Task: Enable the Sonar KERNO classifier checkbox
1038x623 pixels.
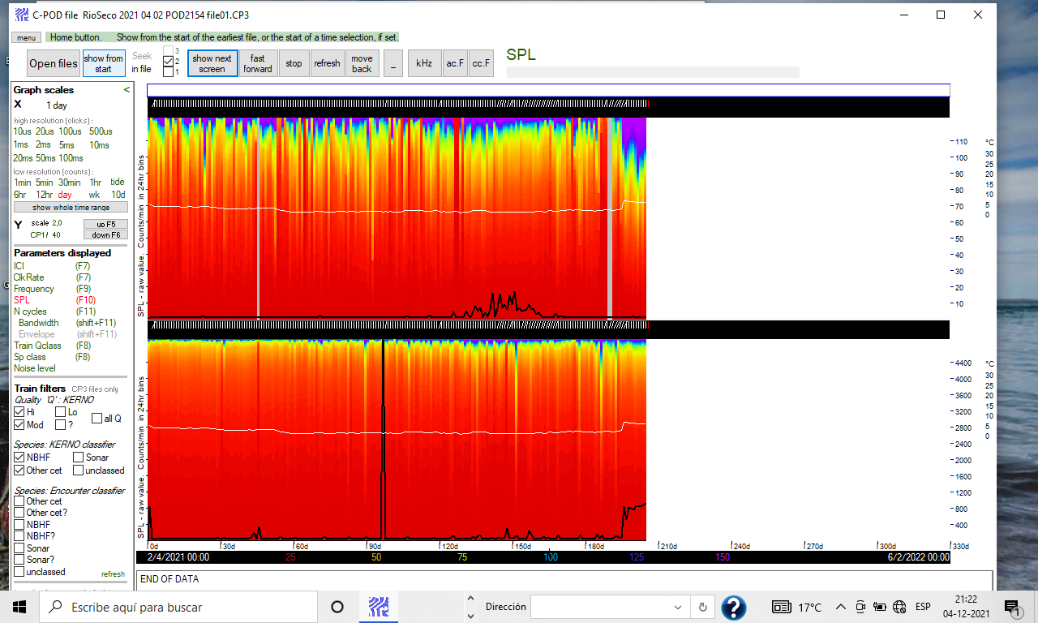Action: coord(79,458)
